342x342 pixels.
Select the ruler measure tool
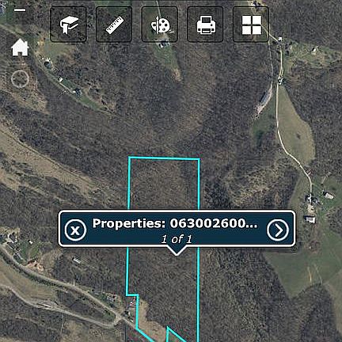pos(114,25)
